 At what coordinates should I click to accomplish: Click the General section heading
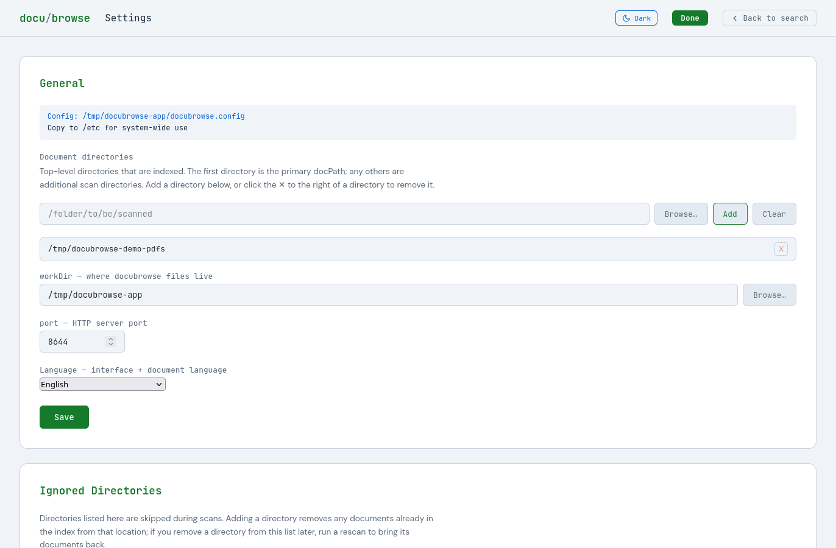tap(62, 83)
